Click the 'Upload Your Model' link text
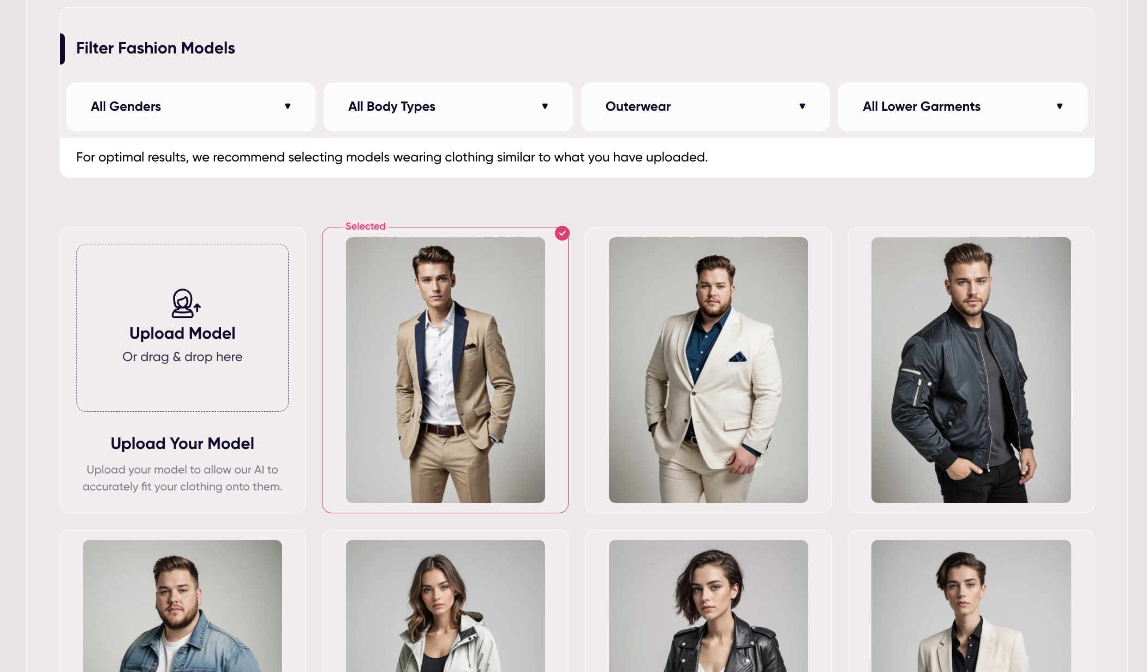This screenshot has height=672, width=1147. point(182,443)
